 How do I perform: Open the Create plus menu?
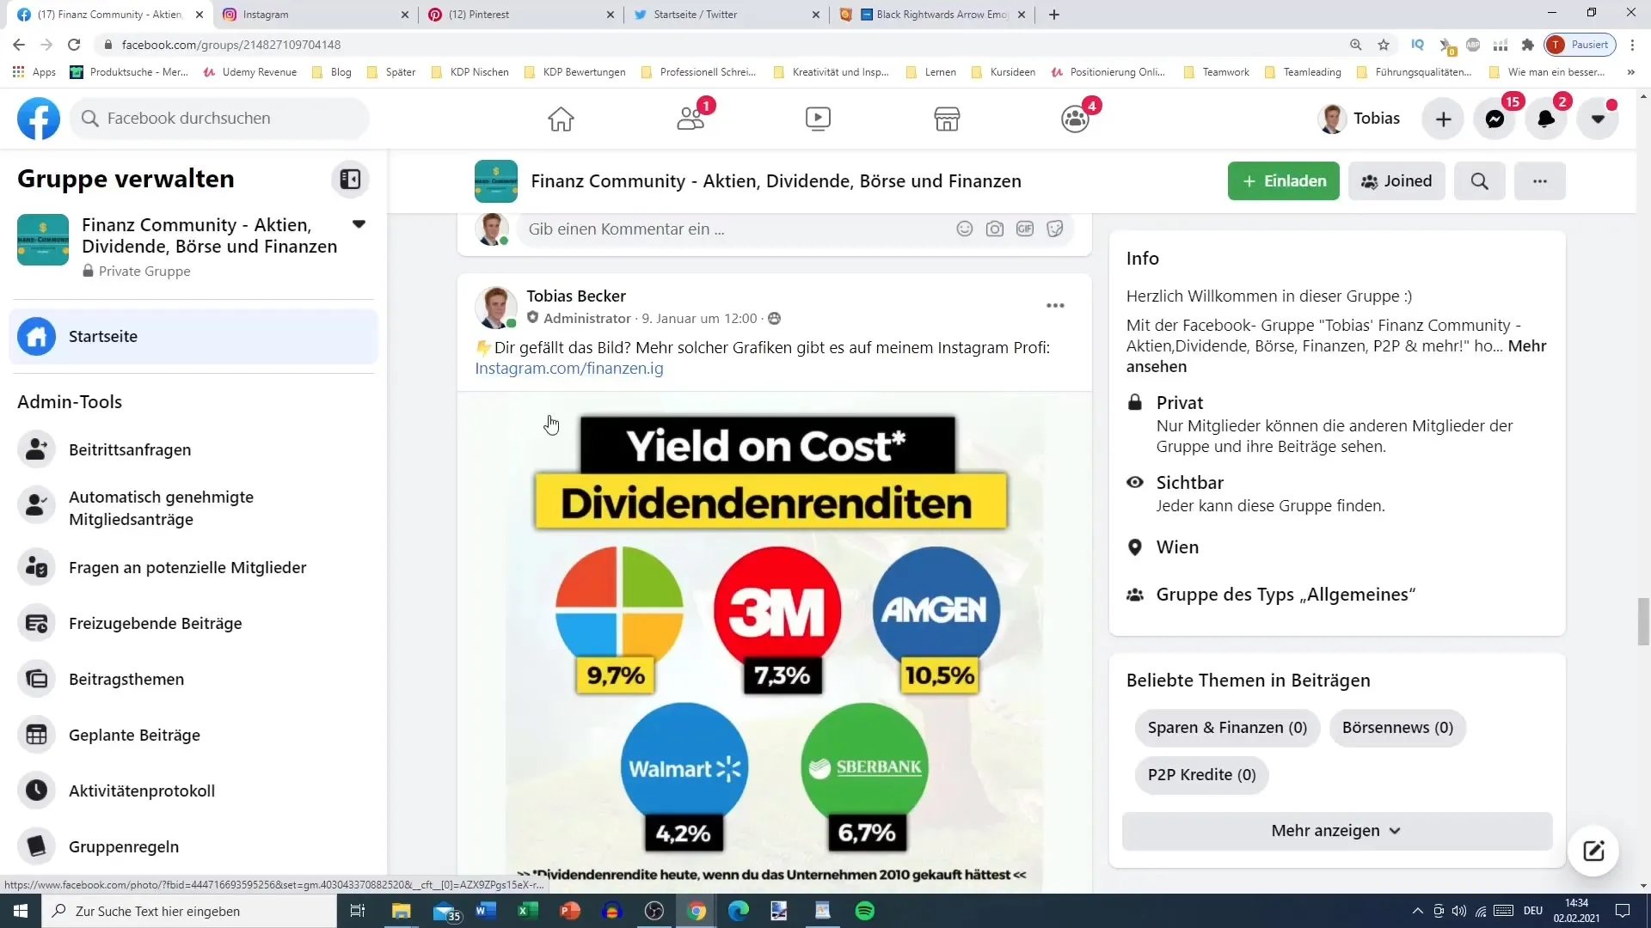coord(1443,119)
